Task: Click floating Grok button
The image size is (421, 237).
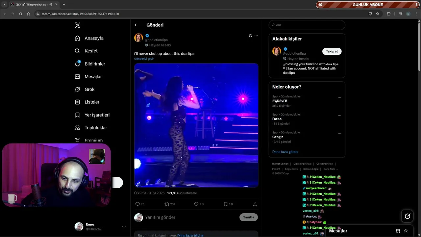Action: point(407,216)
